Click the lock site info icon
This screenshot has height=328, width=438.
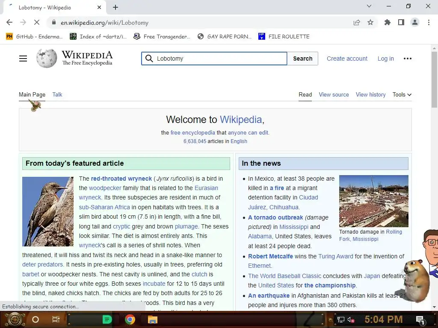[x=54, y=22]
